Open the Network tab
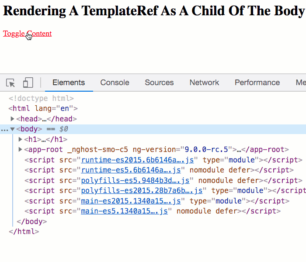Image resolution: width=306 pixels, height=262 pixels. [x=204, y=83]
